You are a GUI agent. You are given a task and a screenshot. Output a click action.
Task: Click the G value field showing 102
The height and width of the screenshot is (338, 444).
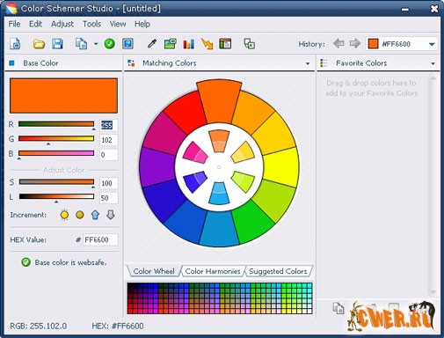[x=109, y=140]
